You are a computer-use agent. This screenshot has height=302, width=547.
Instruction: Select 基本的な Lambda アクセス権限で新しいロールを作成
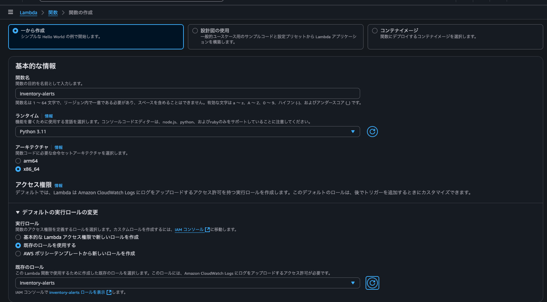(18, 237)
